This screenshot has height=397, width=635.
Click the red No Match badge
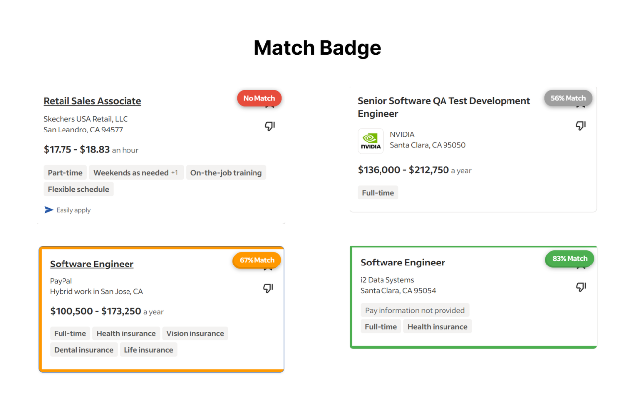[259, 98]
